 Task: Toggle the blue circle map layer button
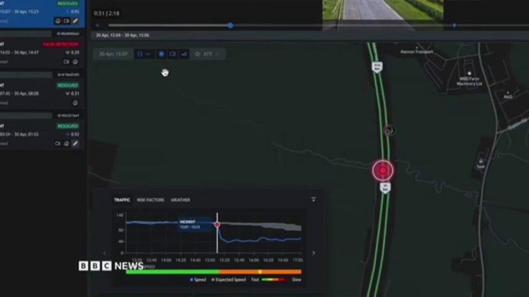(x=162, y=54)
